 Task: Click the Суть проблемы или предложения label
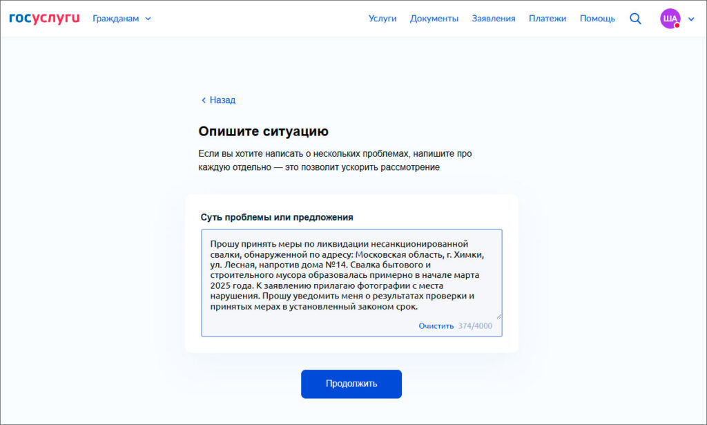pyautogui.click(x=277, y=217)
